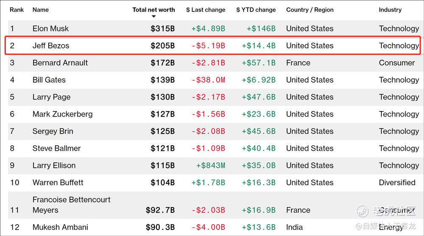The image size is (424, 236).
Task: Open Steve Ballmer's profile
Action: [56, 148]
